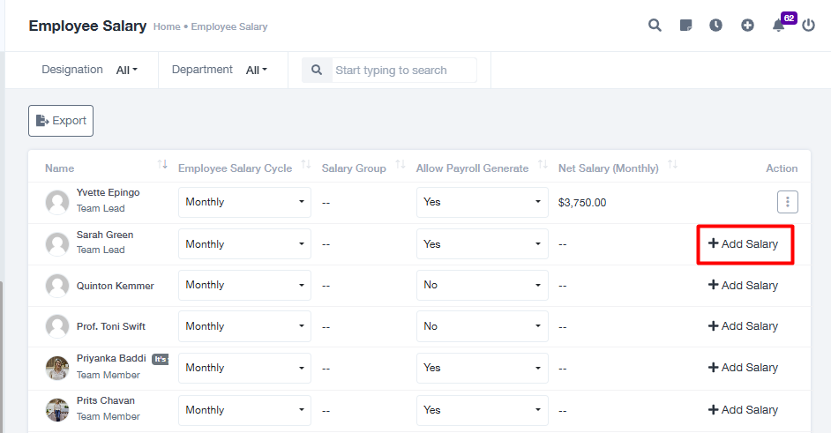Click the Export button

(x=61, y=121)
